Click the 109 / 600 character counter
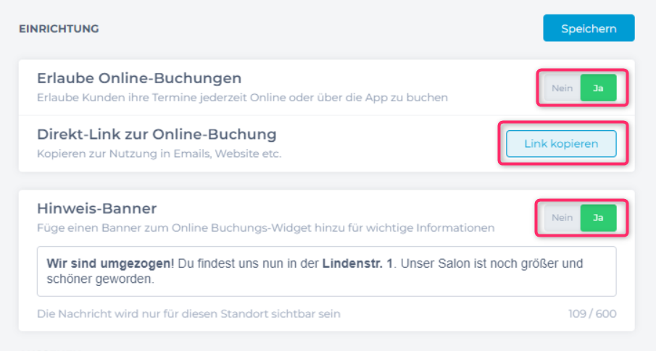 pyautogui.click(x=592, y=314)
